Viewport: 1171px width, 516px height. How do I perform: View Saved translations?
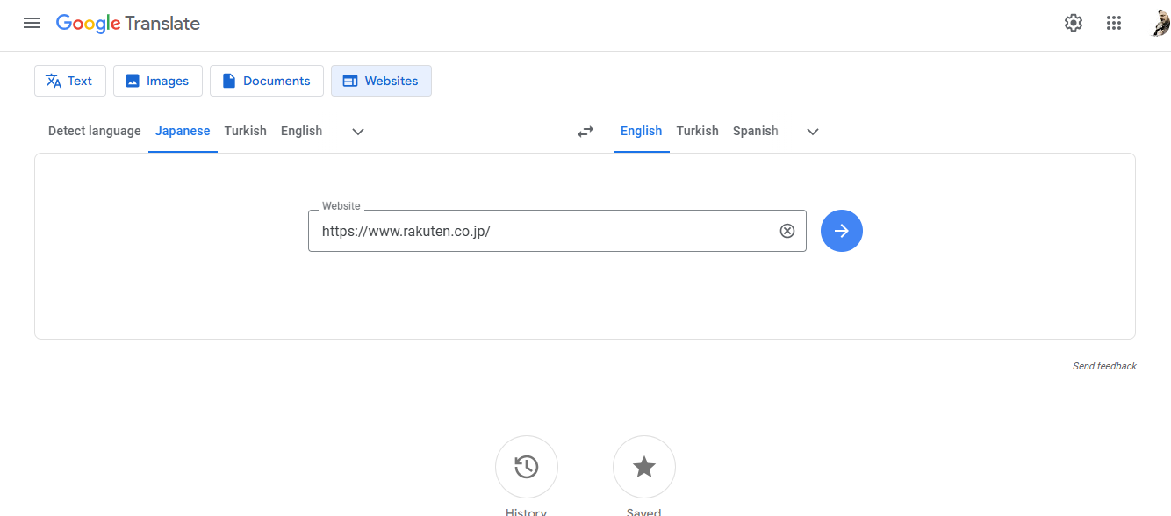click(x=644, y=466)
